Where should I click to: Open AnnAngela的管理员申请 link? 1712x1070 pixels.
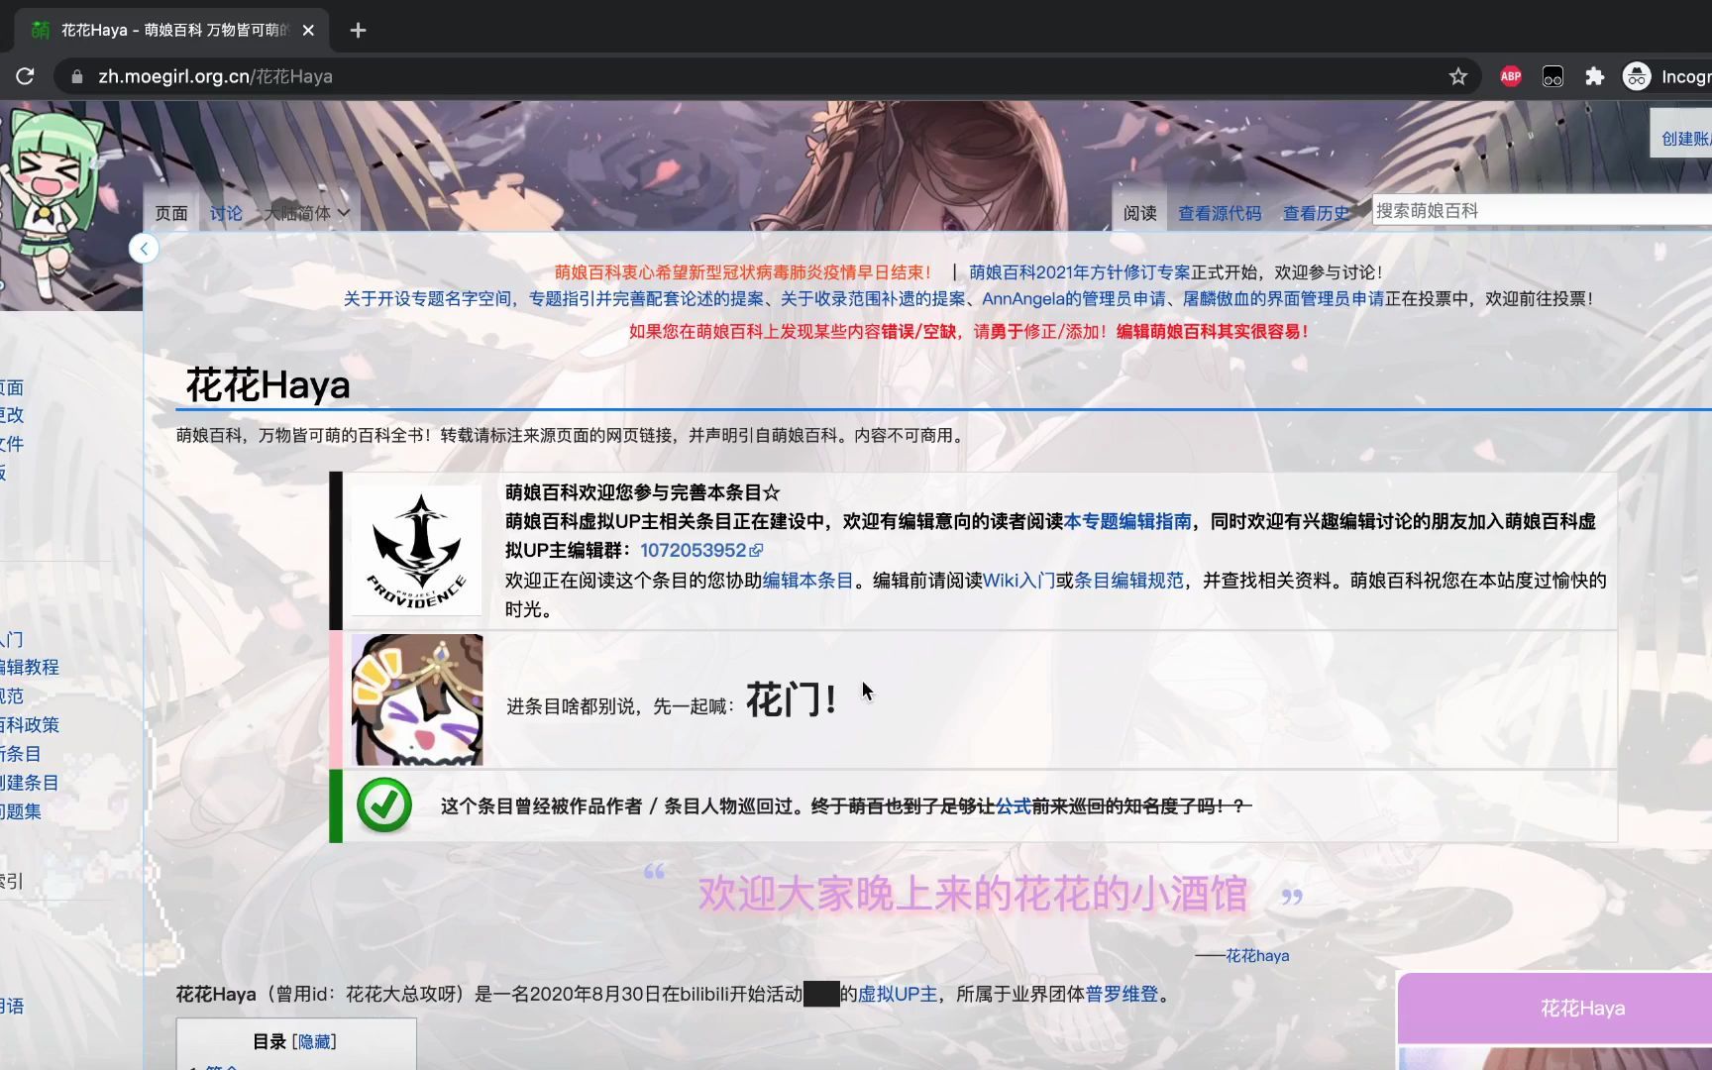pos(1074,299)
